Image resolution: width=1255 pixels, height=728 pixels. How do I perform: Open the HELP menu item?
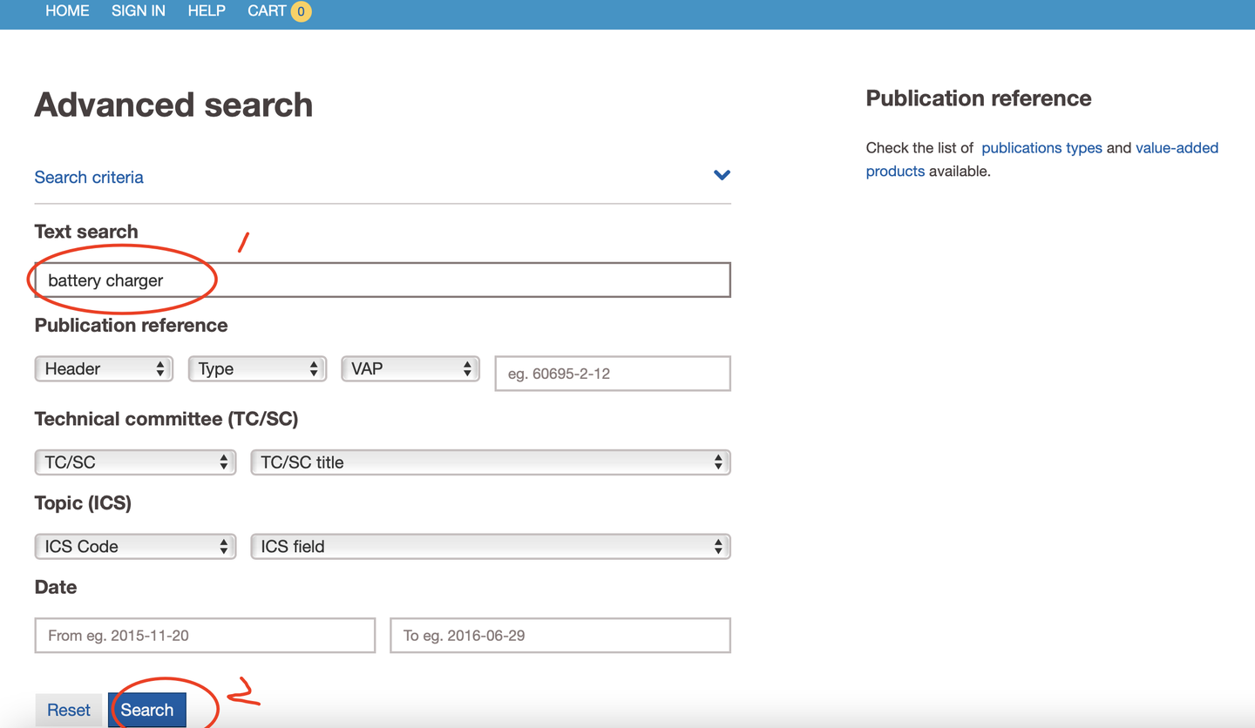(207, 11)
